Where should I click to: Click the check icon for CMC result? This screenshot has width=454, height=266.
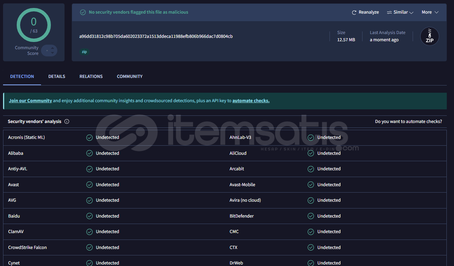click(x=311, y=232)
